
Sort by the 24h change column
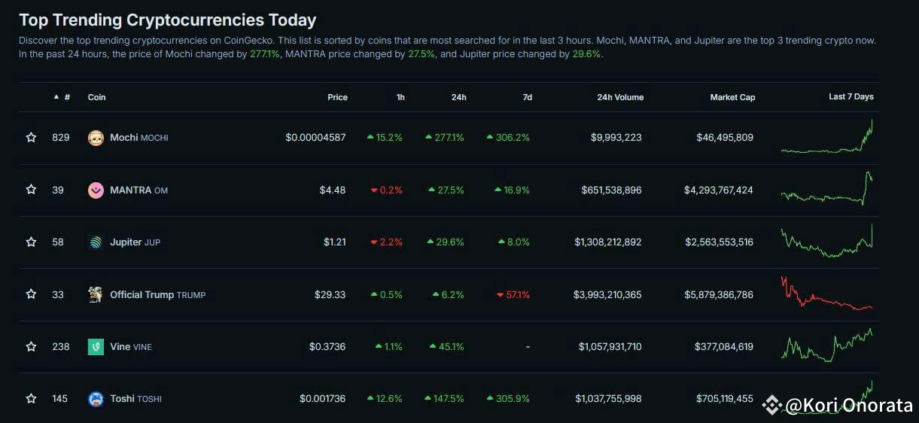(x=458, y=97)
